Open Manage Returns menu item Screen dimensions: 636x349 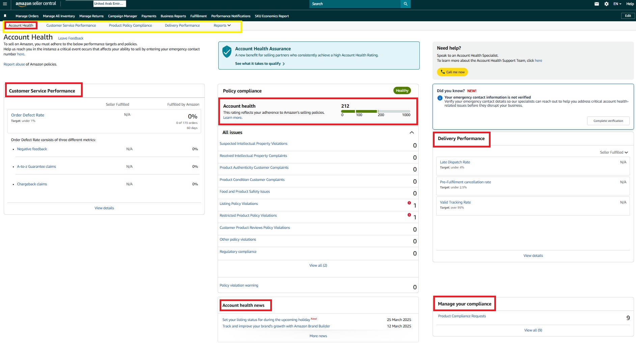coord(91,16)
